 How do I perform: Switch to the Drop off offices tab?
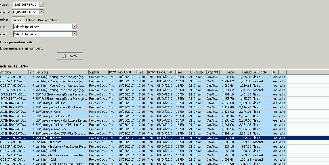(48, 20)
